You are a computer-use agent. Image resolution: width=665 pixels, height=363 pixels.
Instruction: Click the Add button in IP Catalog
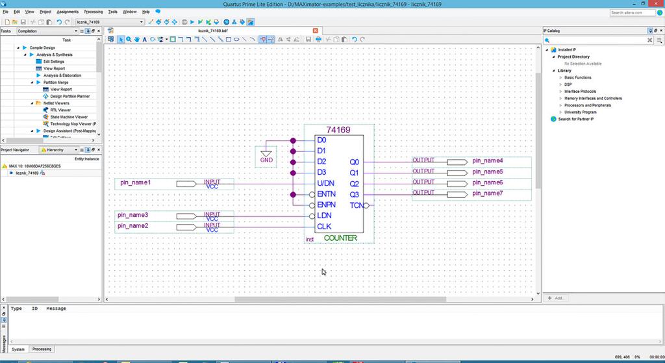click(x=556, y=298)
